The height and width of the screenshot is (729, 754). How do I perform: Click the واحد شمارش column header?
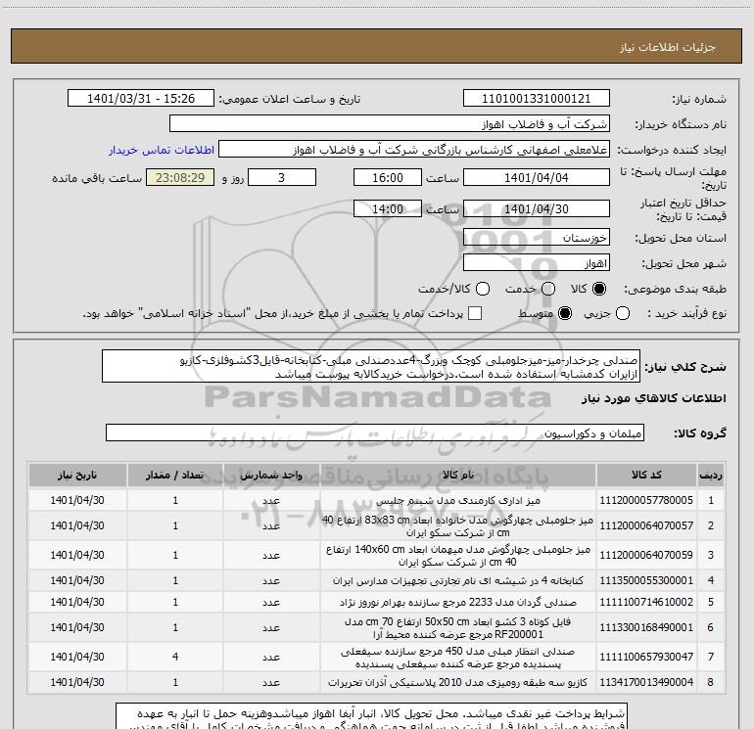tap(271, 475)
